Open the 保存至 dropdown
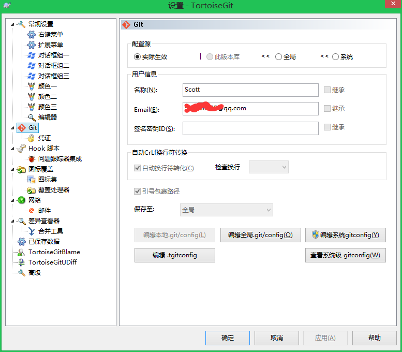Image resolution: width=402 pixels, height=352 pixels. [x=227, y=210]
